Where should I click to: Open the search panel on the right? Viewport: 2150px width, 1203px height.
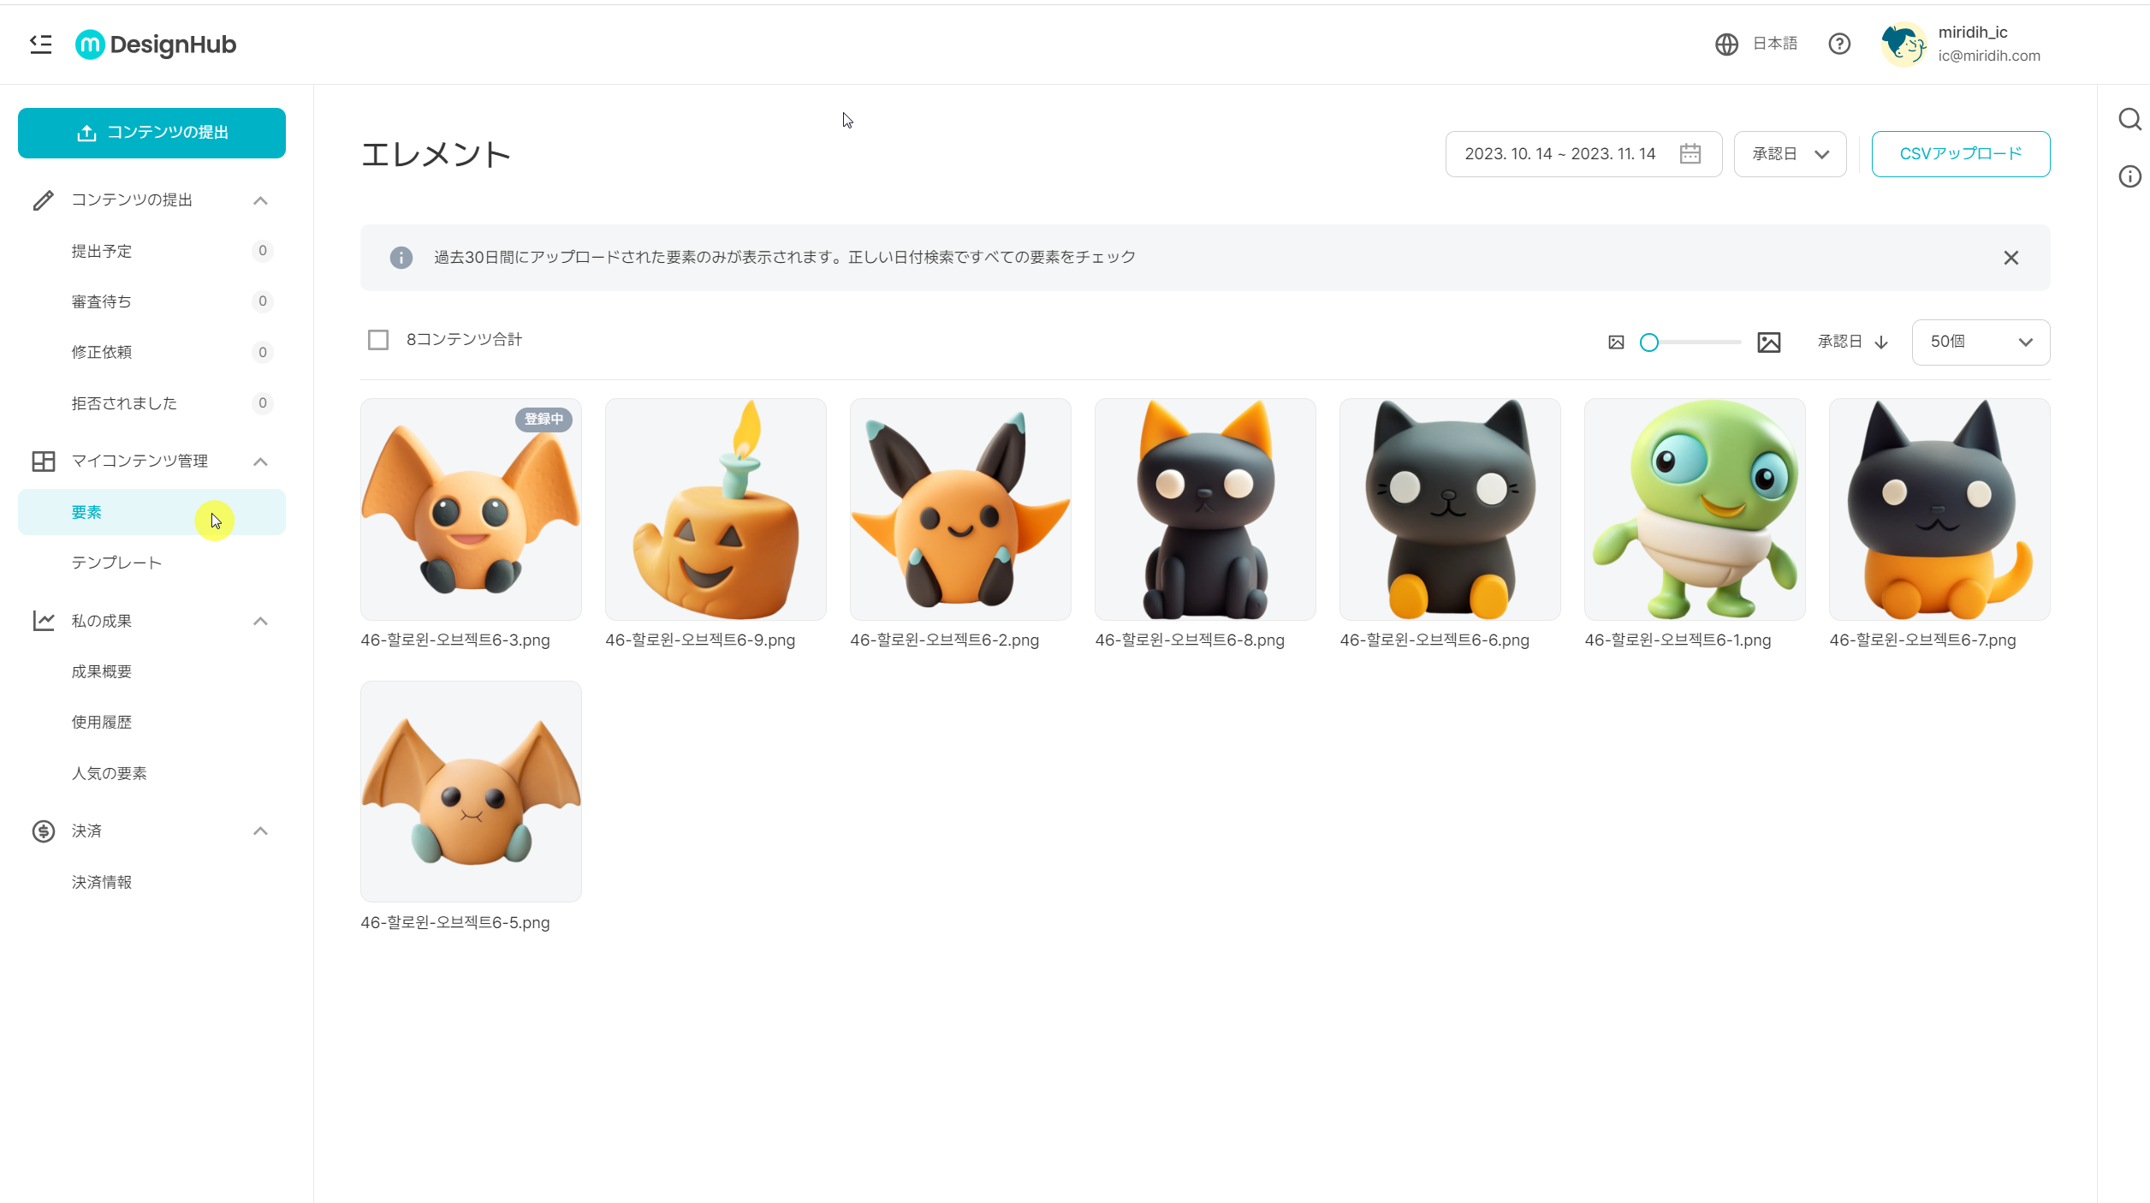[x=2129, y=120]
